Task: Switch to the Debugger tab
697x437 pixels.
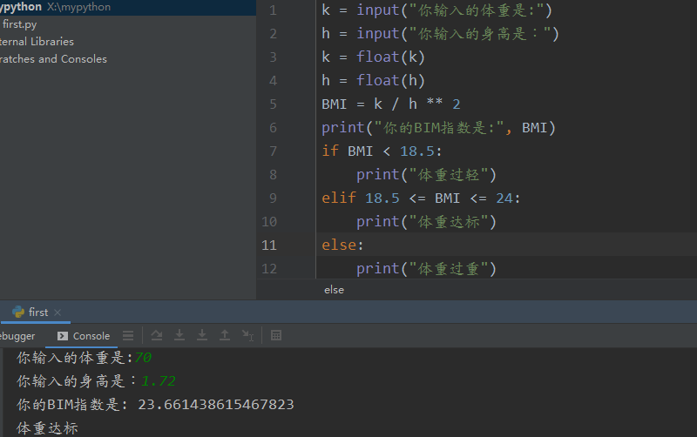Action: [17, 336]
